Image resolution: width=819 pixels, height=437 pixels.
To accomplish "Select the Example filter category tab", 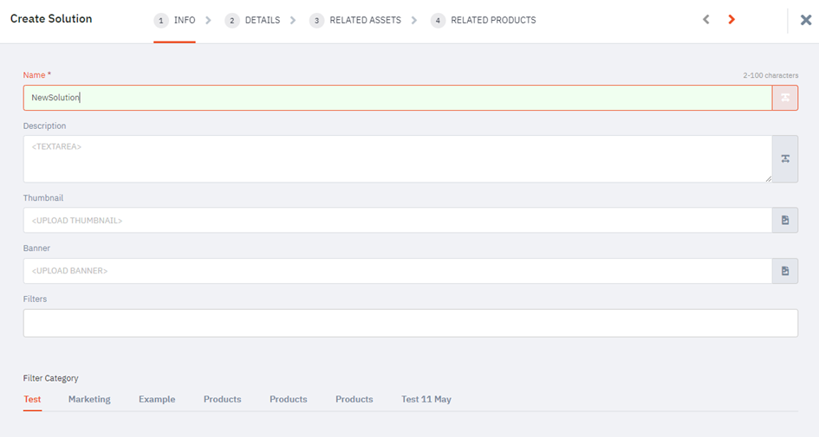I will pos(157,399).
